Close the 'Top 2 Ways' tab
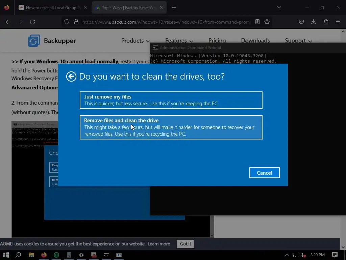Image resolution: width=346 pixels, height=260 pixels. tap(161, 8)
